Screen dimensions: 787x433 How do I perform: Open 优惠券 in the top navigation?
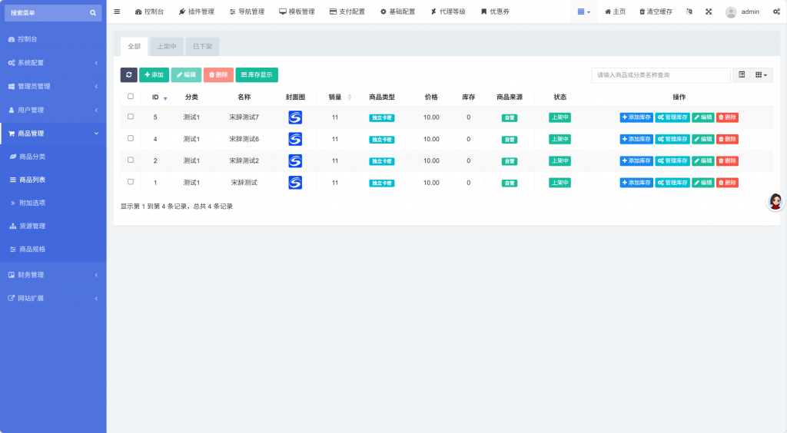[496, 12]
